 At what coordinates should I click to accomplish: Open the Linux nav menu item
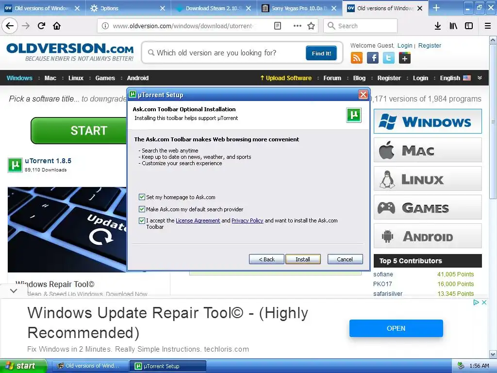click(x=76, y=78)
